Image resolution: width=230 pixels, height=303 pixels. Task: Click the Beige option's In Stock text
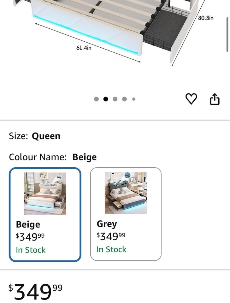pos(31,250)
